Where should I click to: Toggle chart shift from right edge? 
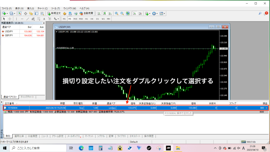tap(140, 13)
